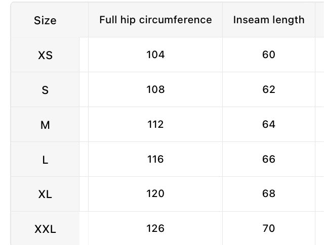The image size is (324, 245).
Task: Click hip value 116 for L
Action: (155, 159)
